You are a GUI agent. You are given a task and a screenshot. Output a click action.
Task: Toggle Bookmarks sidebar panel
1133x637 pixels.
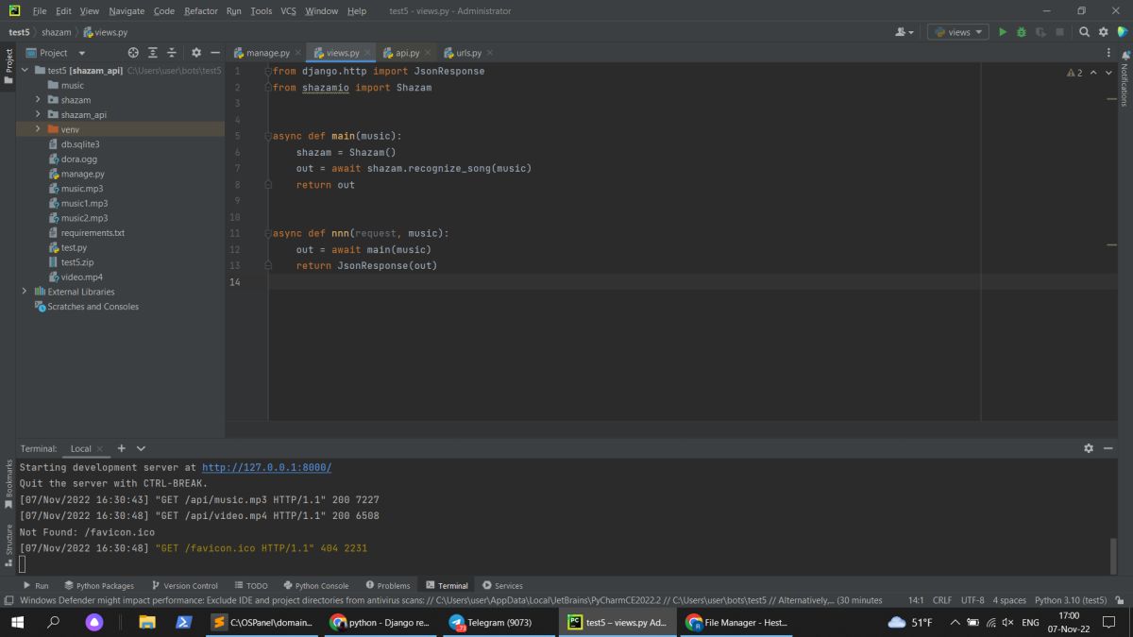click(8, 484)
